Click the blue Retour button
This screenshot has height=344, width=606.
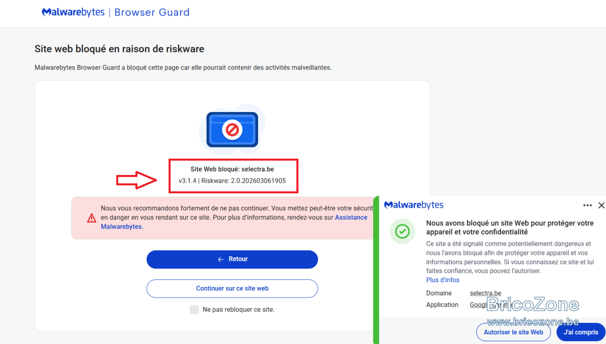pyautogui.click(x=232, y=259)
